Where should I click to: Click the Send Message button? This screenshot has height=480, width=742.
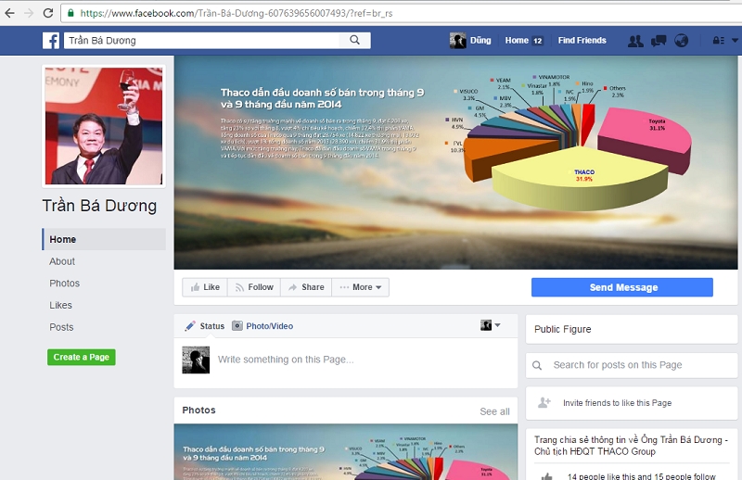click(x=622, y=287)
